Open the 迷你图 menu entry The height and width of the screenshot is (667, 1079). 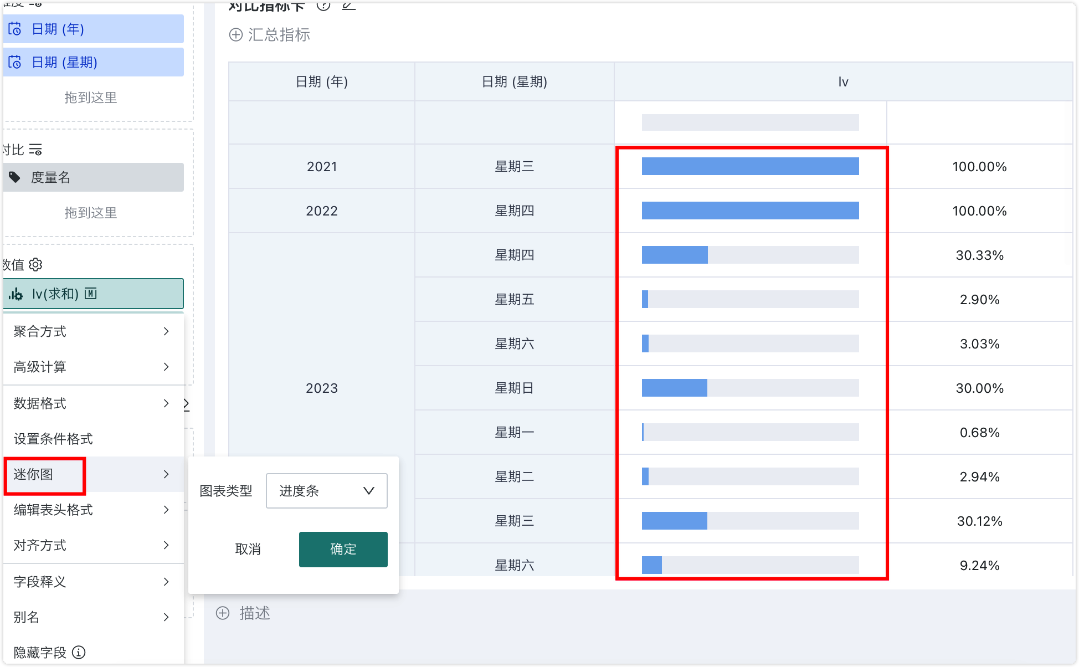tap(94, 474)
